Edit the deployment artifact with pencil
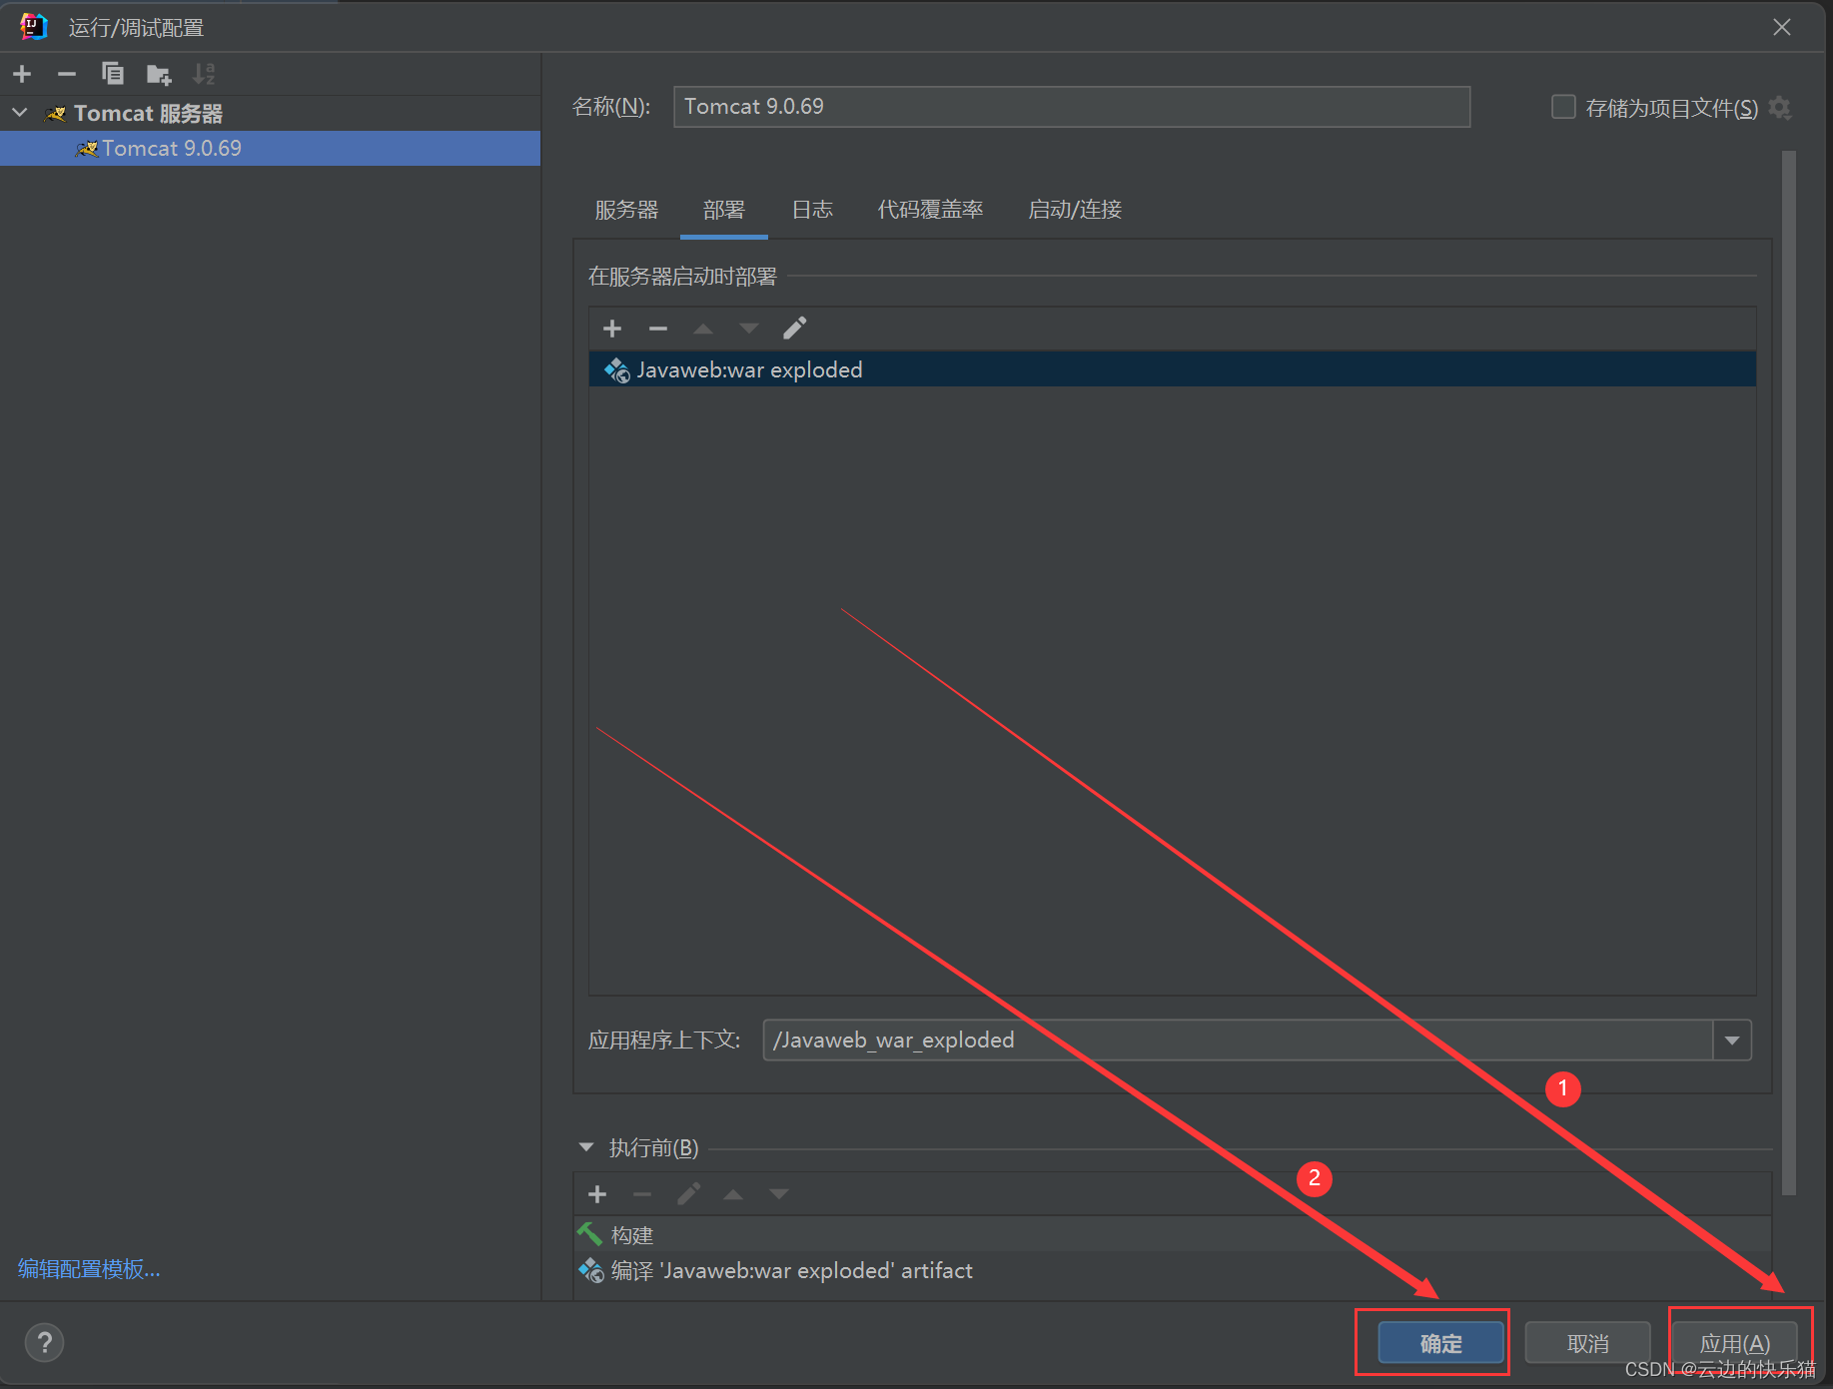1833x1389 pixels. coord(794,329)
